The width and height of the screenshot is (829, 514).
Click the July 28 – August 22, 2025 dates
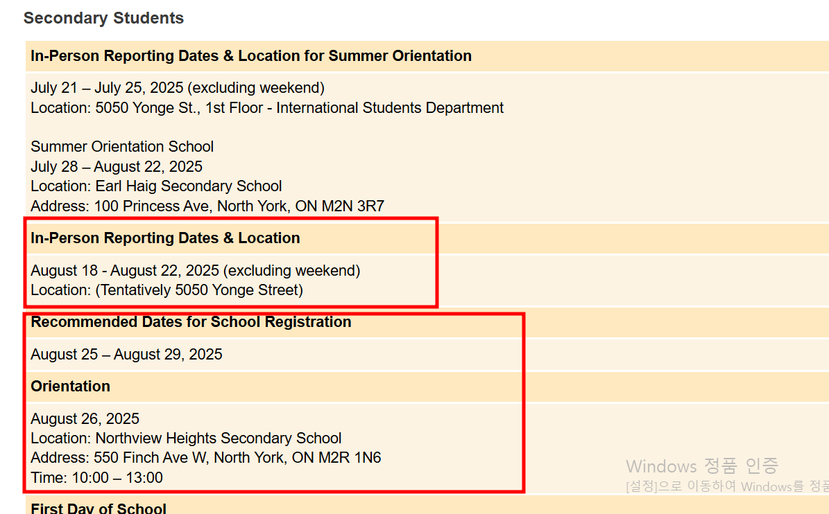point(117,167)
